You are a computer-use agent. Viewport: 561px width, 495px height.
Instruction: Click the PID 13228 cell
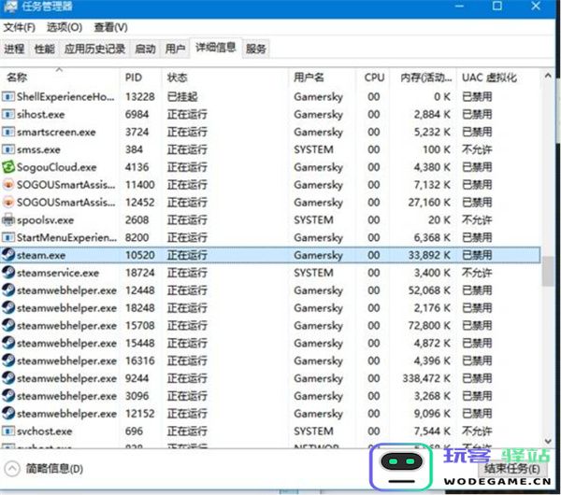(140, 97)
